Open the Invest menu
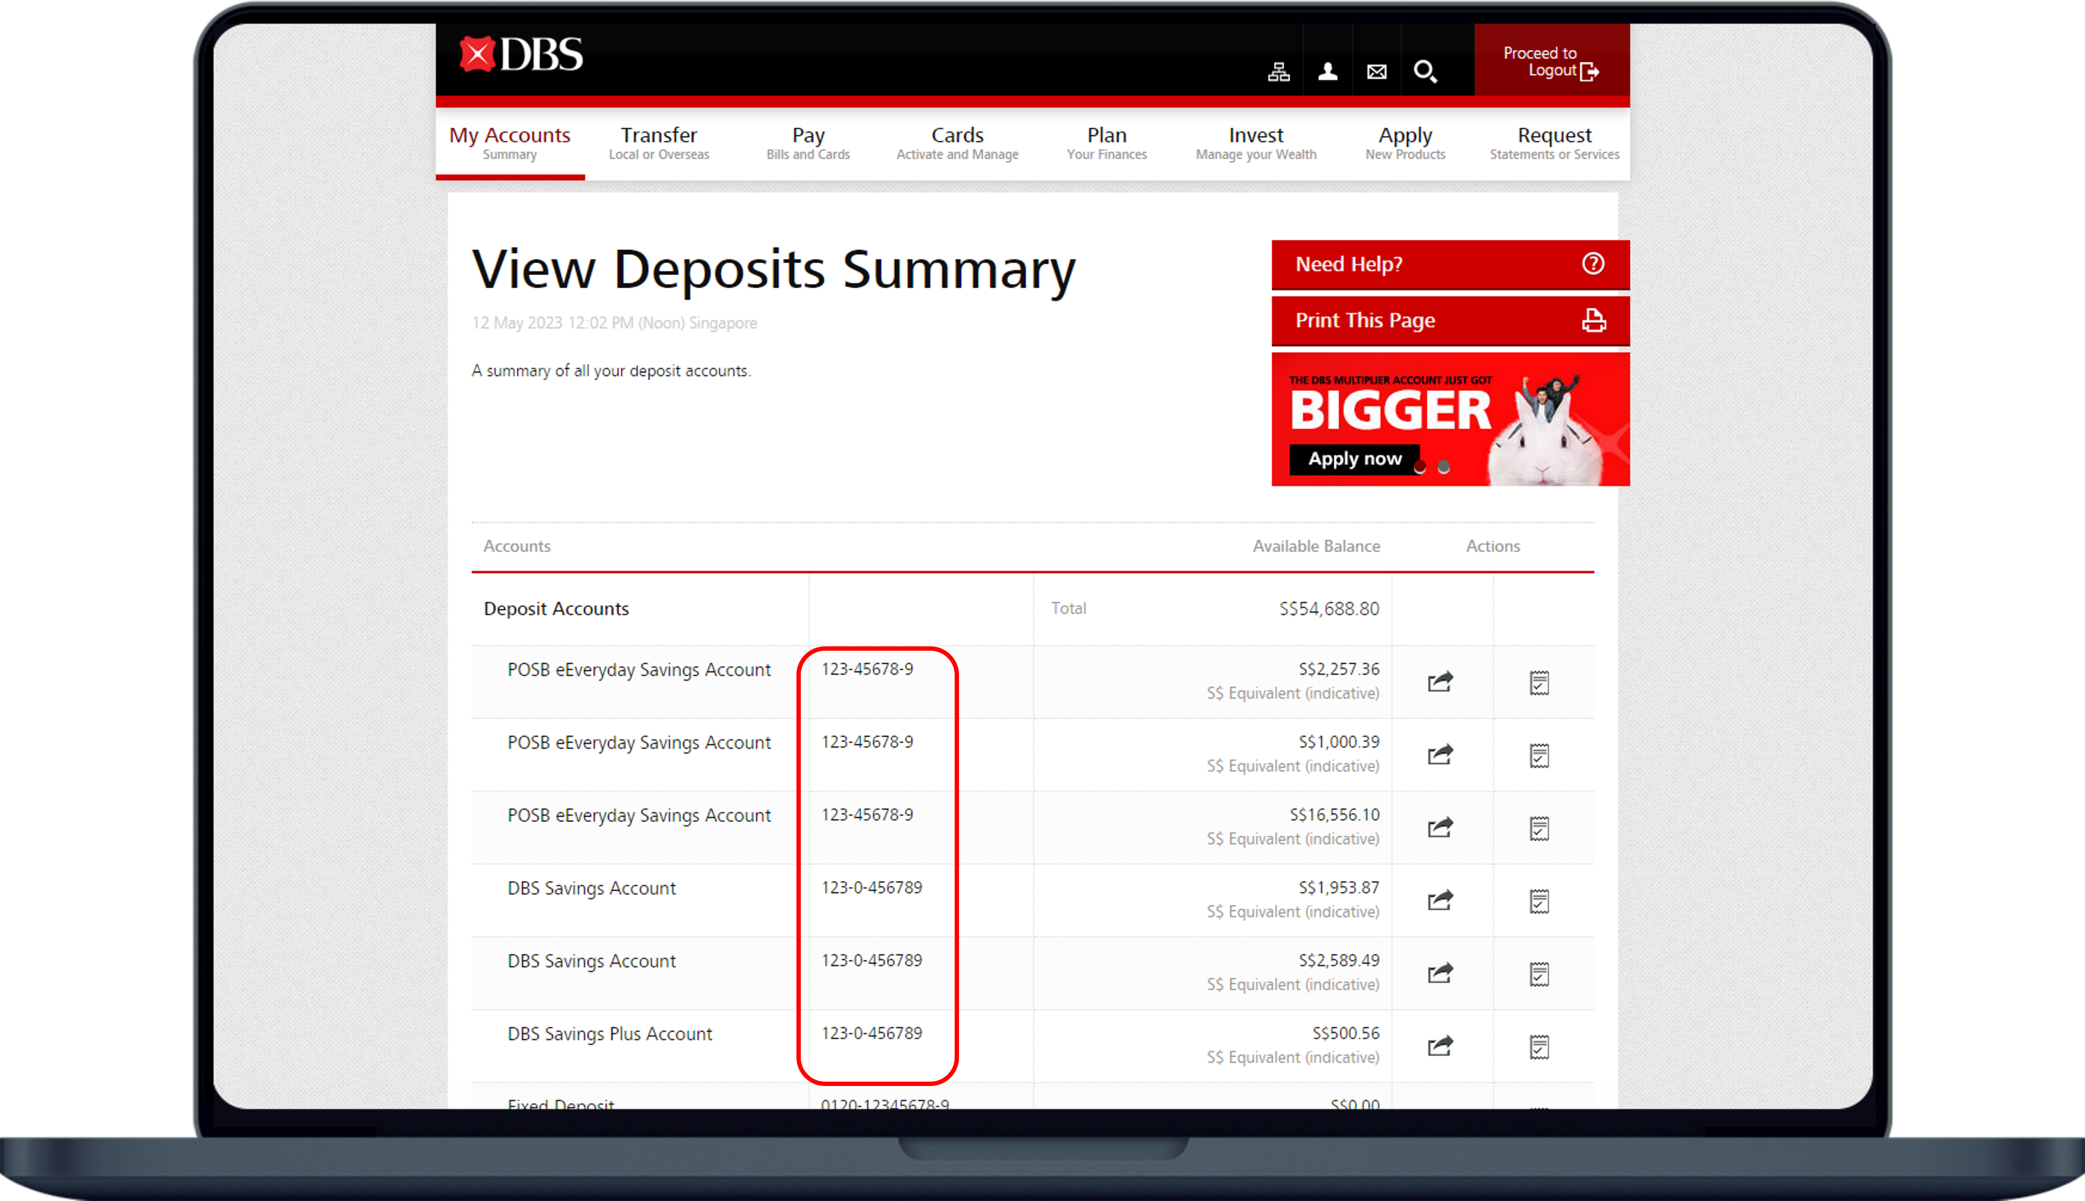Viewport: 2085px width, 1201px height. (1255, 143)
